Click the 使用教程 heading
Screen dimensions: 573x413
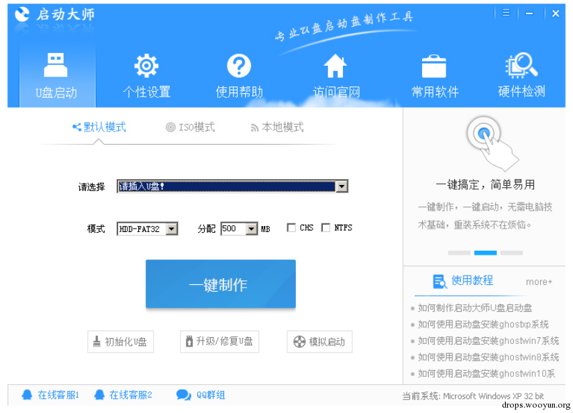coord(472,280)
